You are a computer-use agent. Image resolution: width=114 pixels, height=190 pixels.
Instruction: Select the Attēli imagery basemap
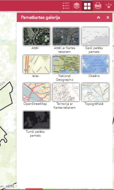[x=37, y=36]
